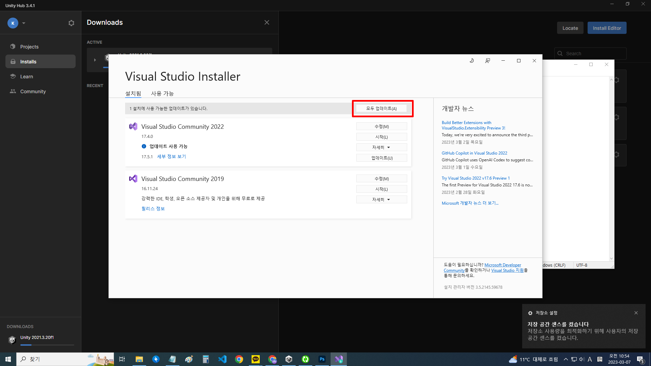Click 시작(L) for Visual Studio Community 2022

tap(381, 137)
